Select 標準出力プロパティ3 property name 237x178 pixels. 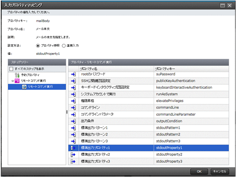pyautogui.click(x=95, y=161)
